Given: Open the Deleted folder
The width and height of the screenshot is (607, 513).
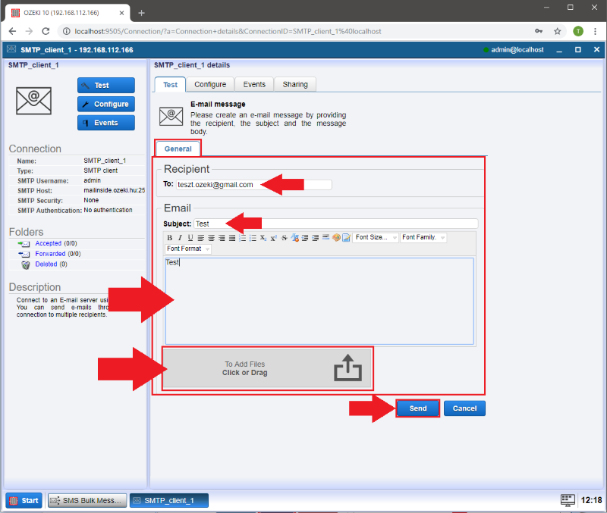Looking at the screenshot, I should pos(46,264).
